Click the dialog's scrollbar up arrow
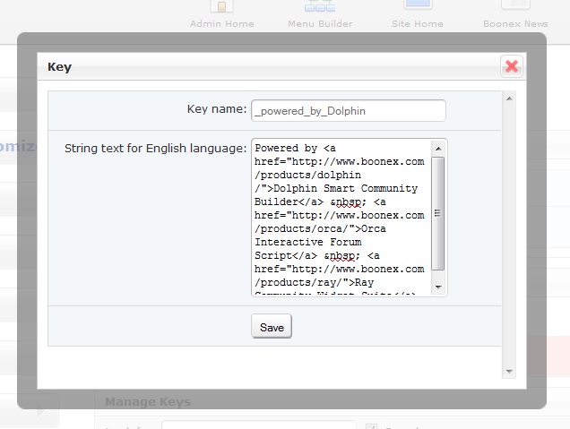 click(x=509, y=99)
